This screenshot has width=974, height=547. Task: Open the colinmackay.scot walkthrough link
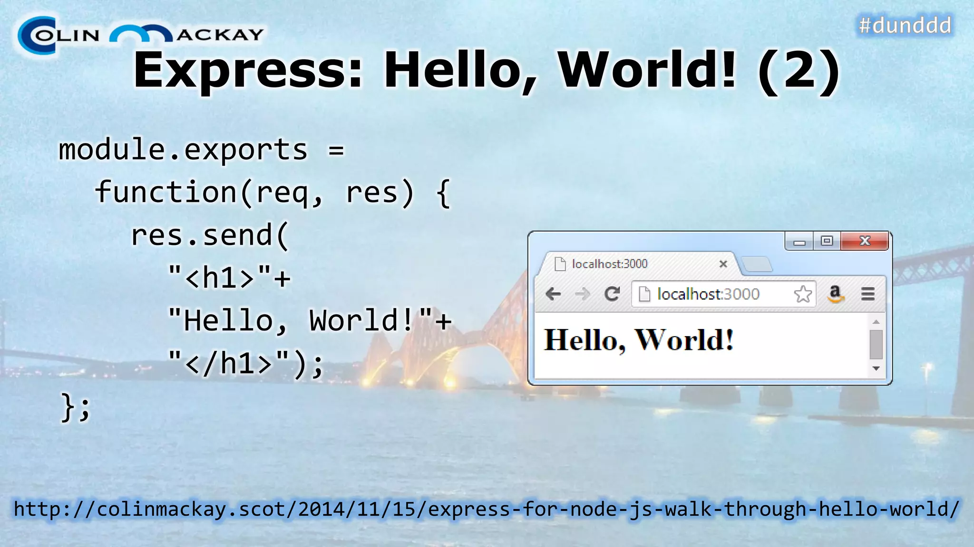pos(487,509)
